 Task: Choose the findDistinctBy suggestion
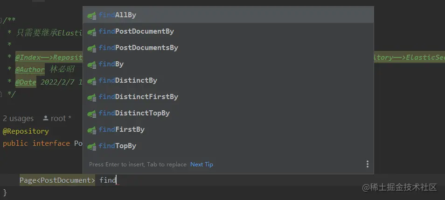pyautogui.click(x=228, y=80)
